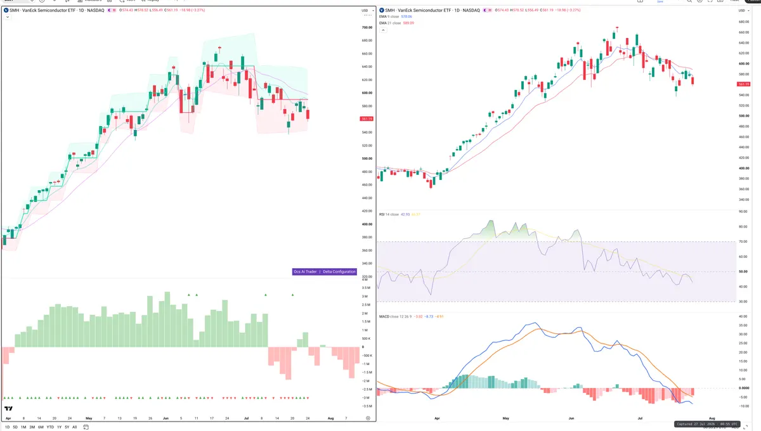761x431 pixels.
Task: Select the YTD time range
Action: coord(50,427)
